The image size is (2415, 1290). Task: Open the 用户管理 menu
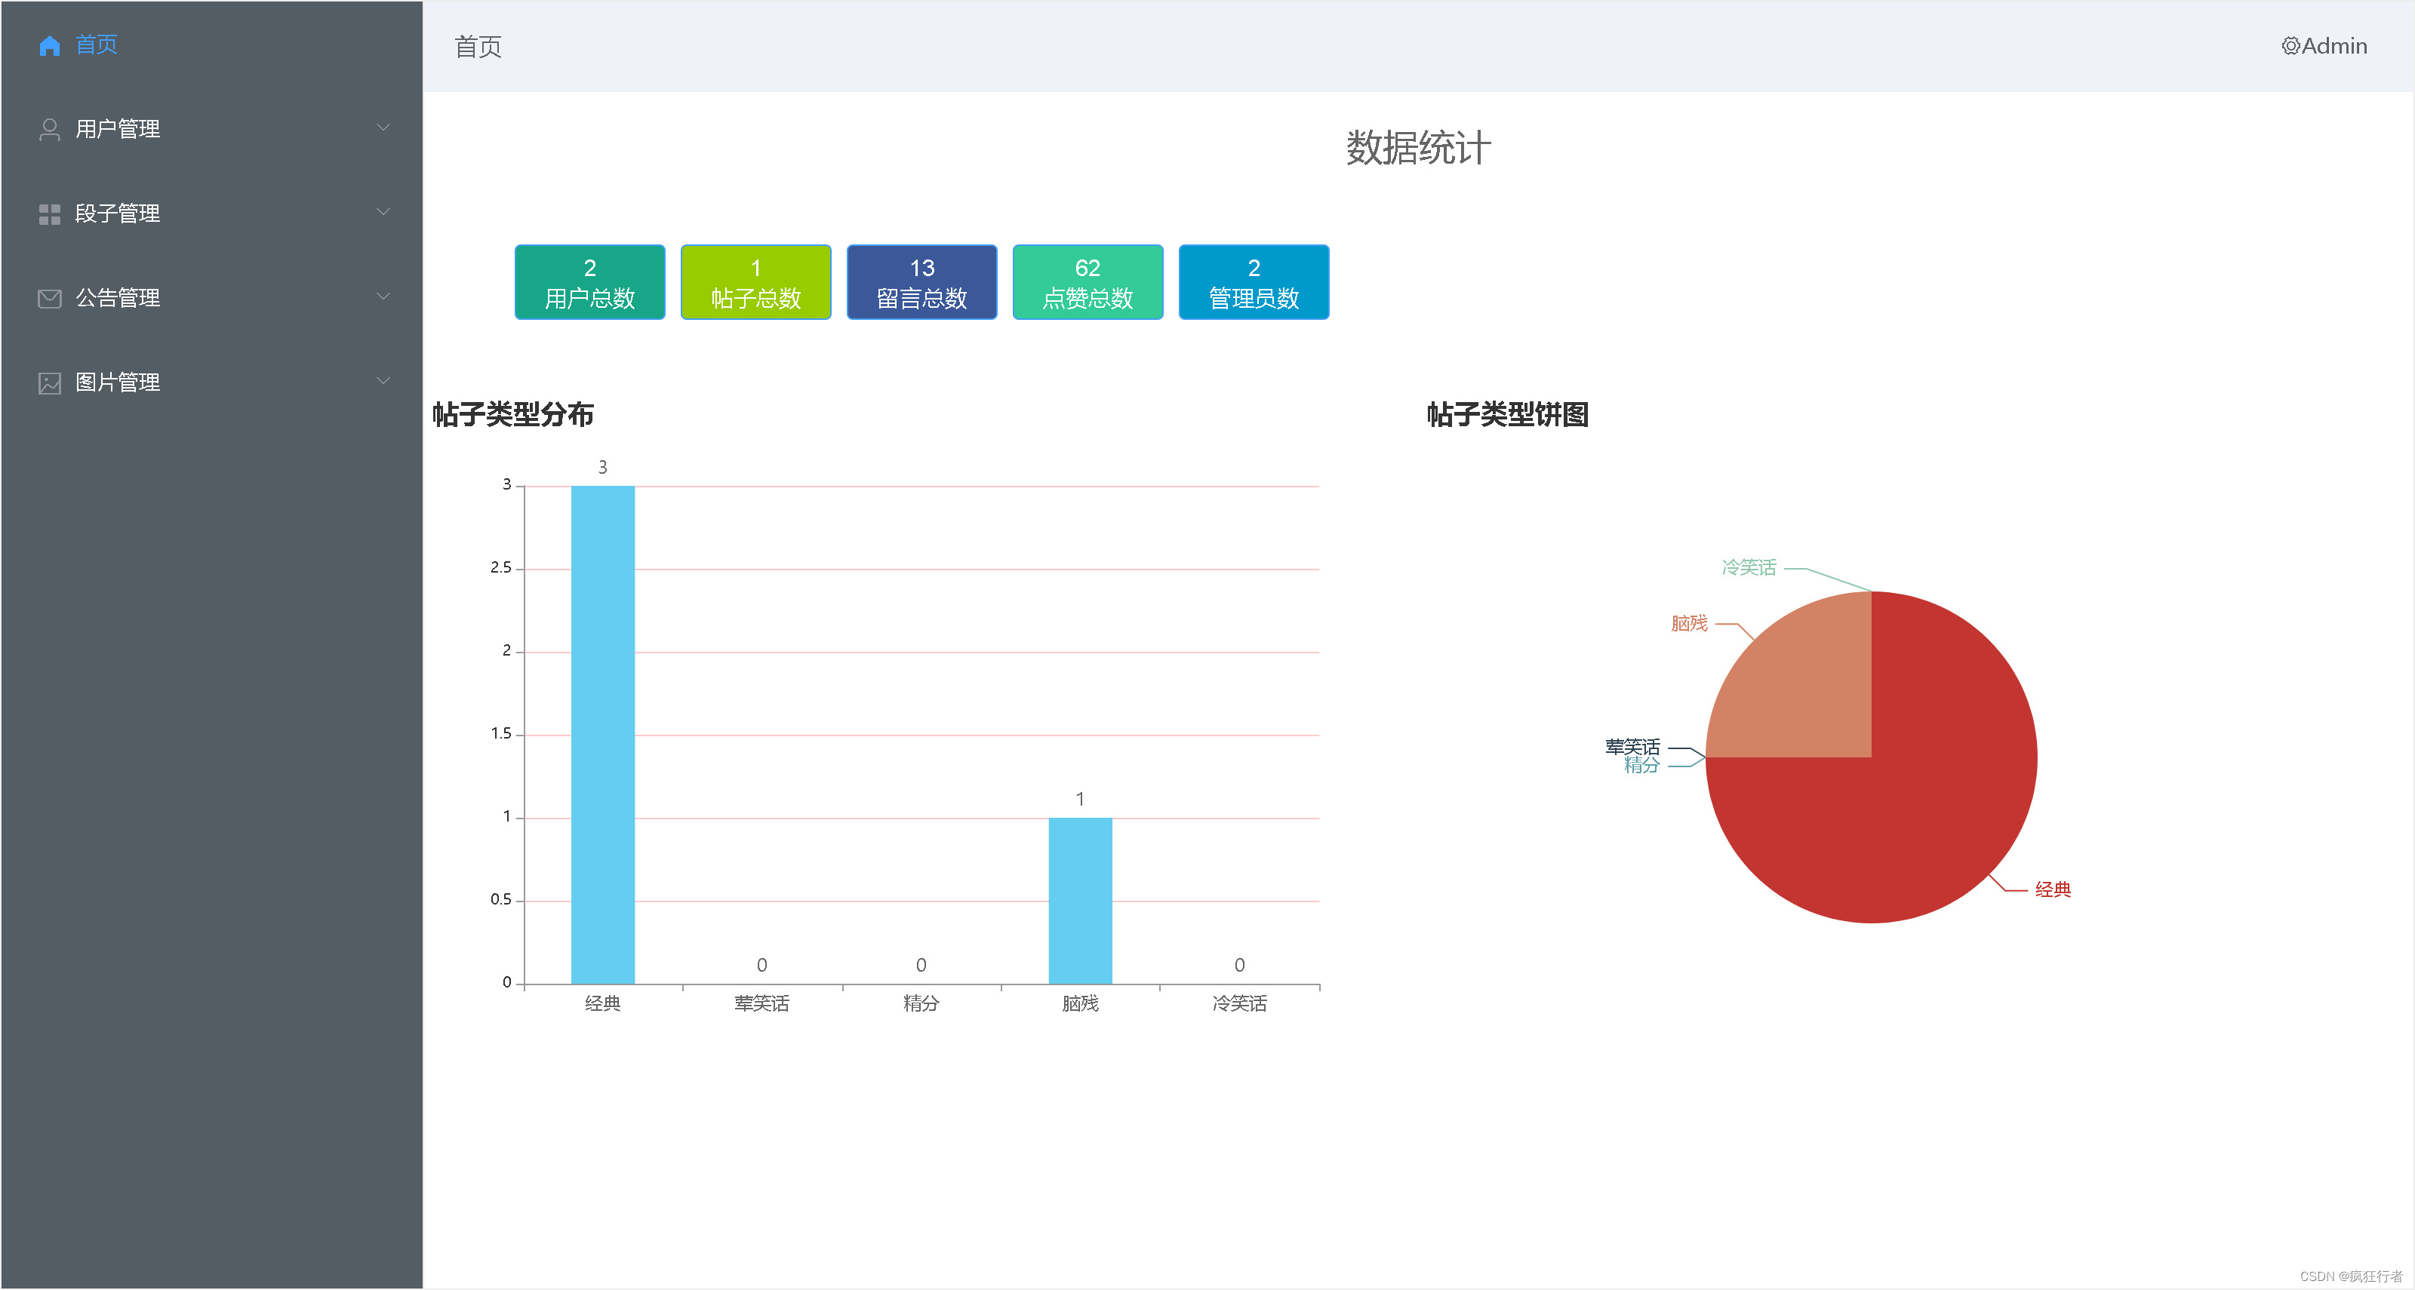coord(212,129)
